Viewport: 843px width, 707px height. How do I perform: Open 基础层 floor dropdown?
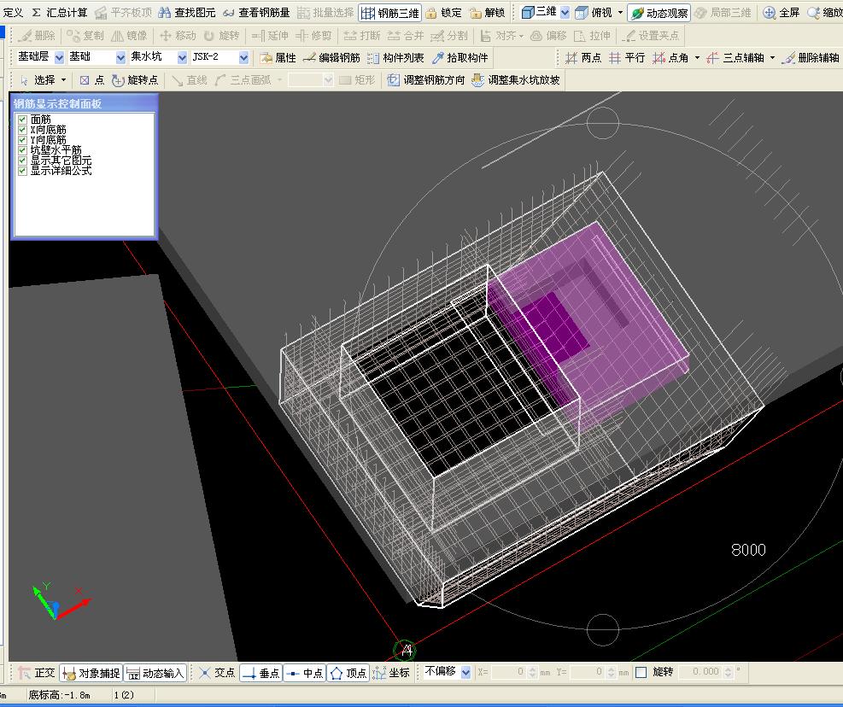59,57
